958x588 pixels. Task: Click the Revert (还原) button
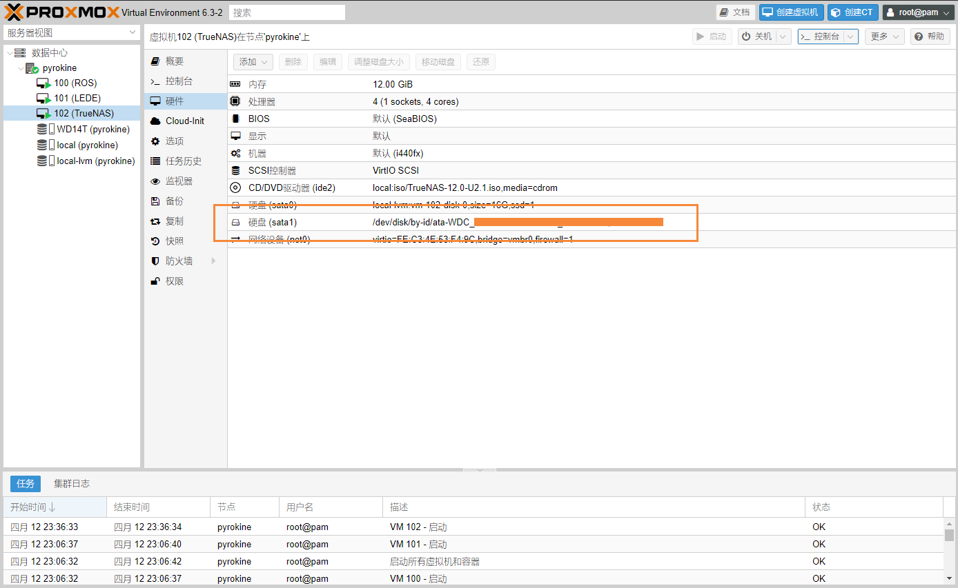click(x=481, y=62)
